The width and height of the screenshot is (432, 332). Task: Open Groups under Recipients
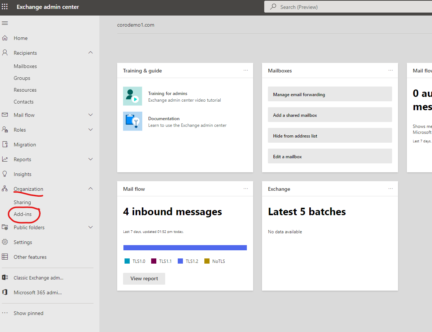(22, 78)
